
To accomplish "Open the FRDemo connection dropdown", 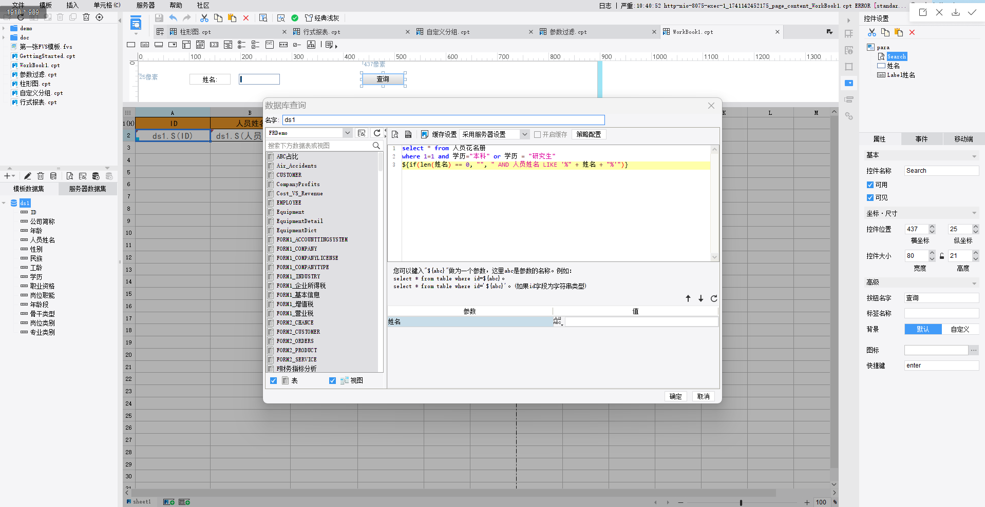I will [x=348, y=133].
